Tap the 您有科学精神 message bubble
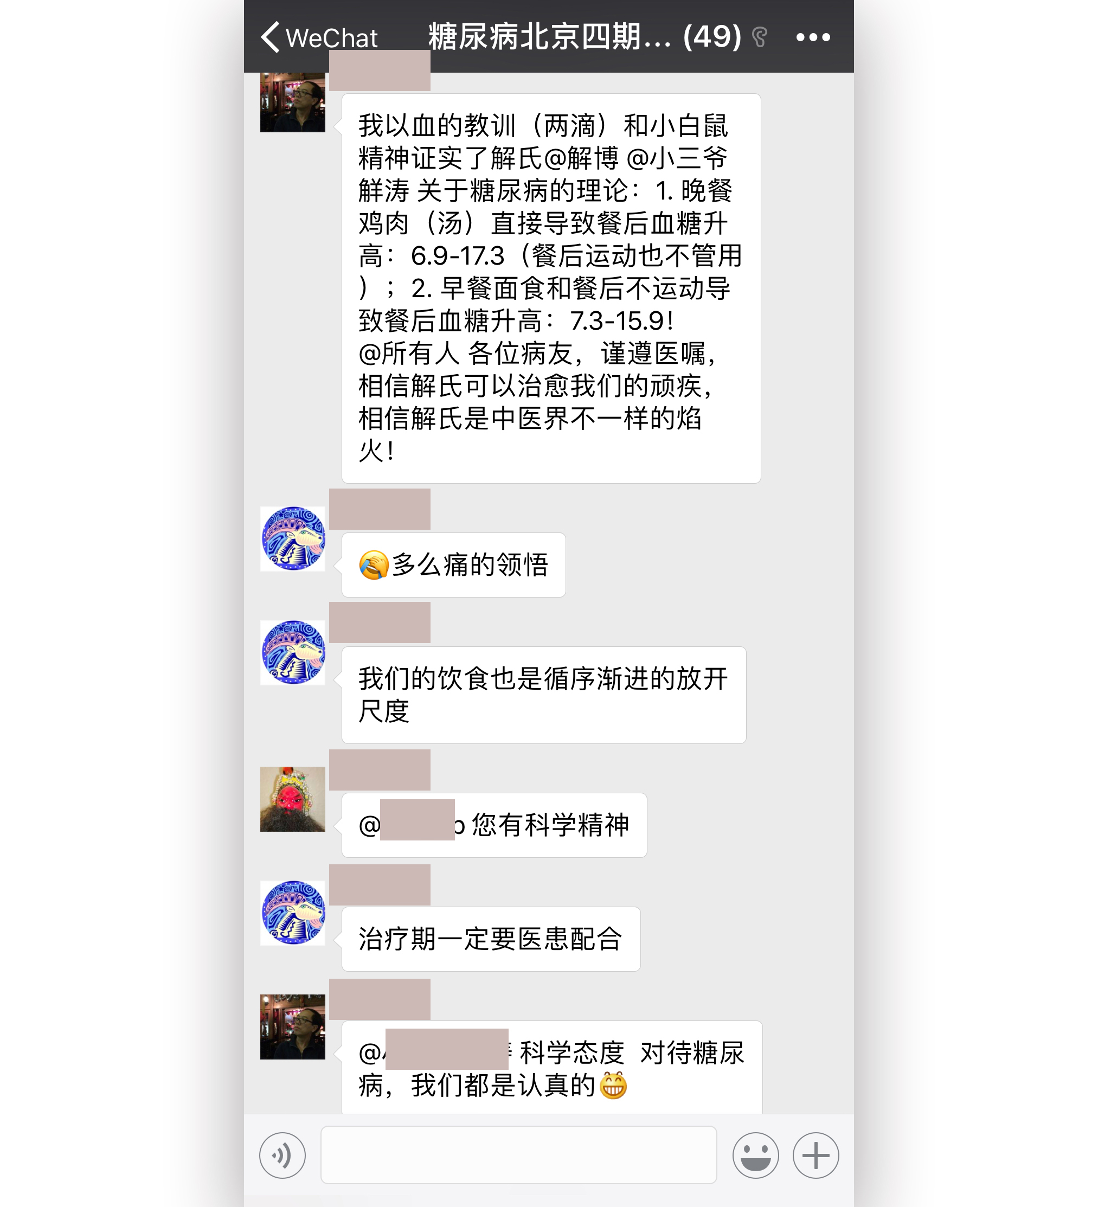 coord(494,825)
